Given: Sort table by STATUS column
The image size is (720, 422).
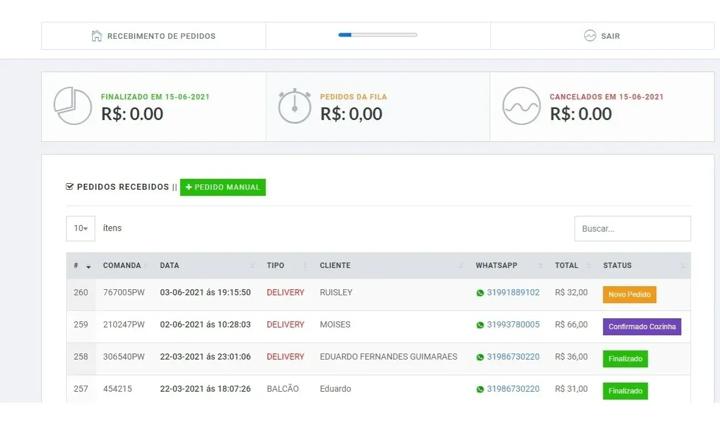Looking at the screenshot, I should [644, 266].
